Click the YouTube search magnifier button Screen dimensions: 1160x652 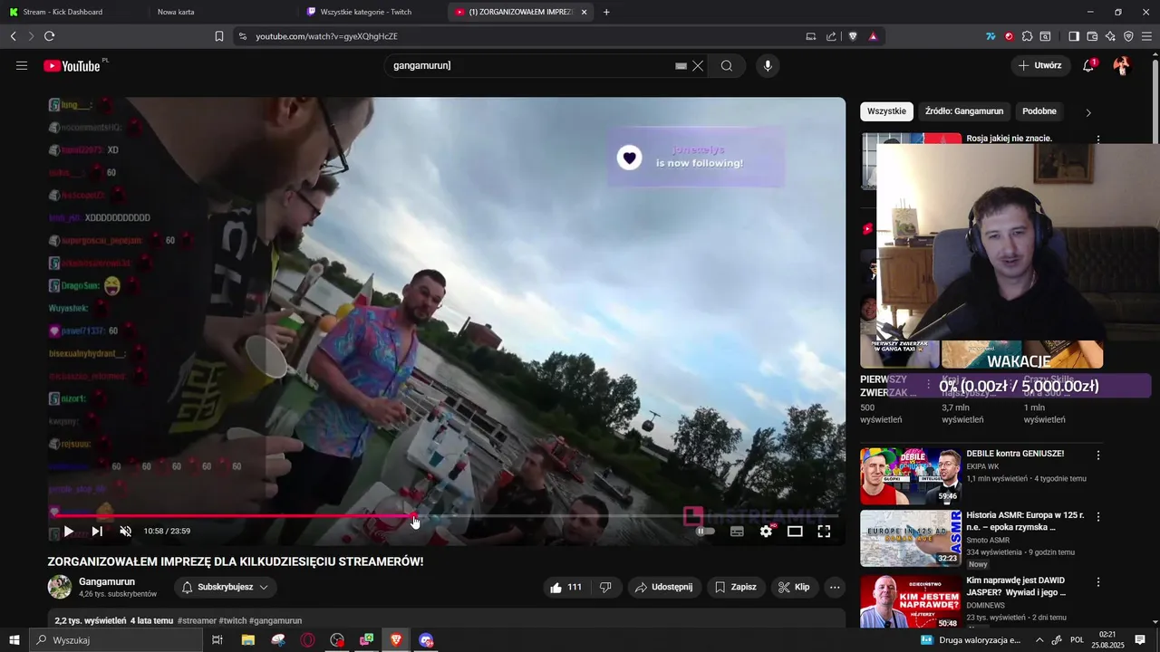point(727,65)
